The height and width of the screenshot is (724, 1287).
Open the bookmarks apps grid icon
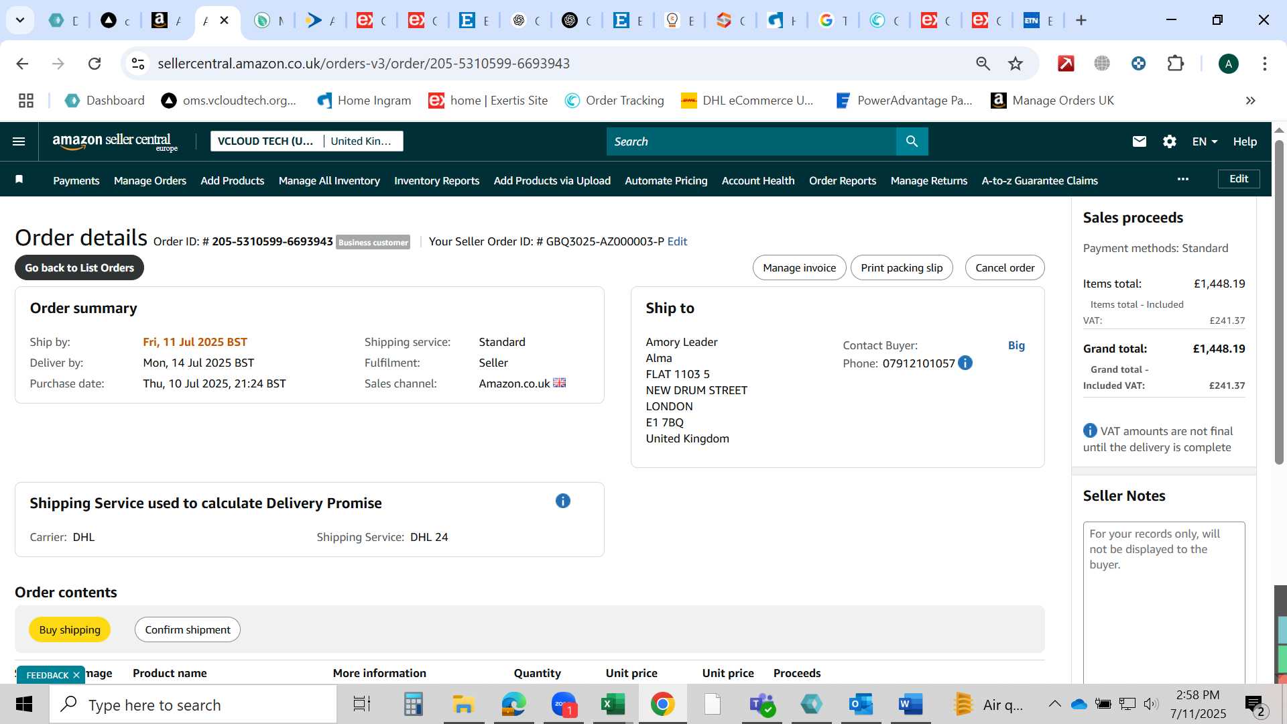point(26,101)
